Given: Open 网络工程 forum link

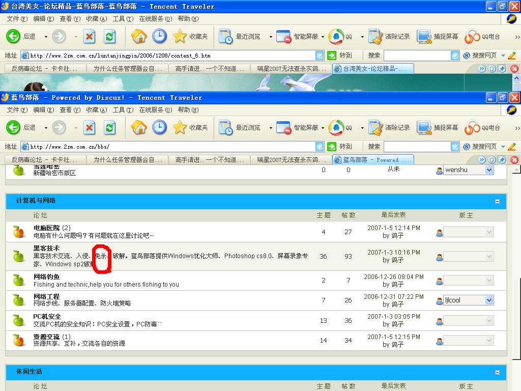Looking at the screenshot, I should coord(46,296).
